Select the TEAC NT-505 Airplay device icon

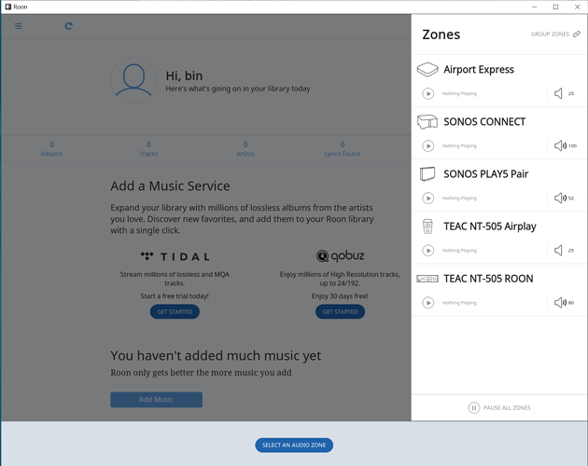click(427, 226)
